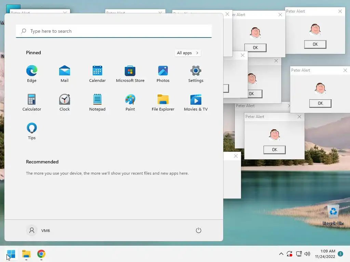
Task: Open the Clock app
Action: (65, 103)
